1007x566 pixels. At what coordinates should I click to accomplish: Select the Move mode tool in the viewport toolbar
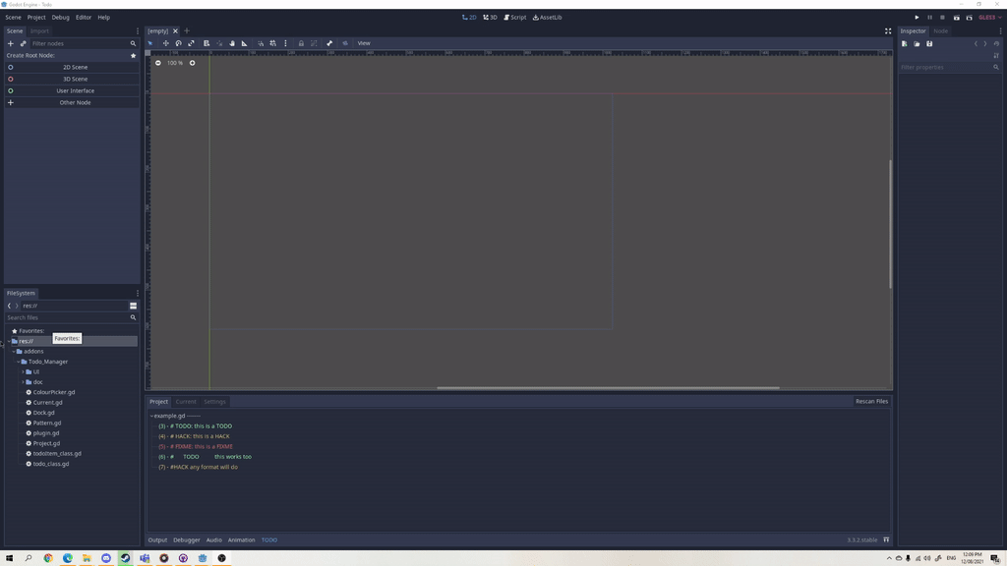click(x=165, y=43)
